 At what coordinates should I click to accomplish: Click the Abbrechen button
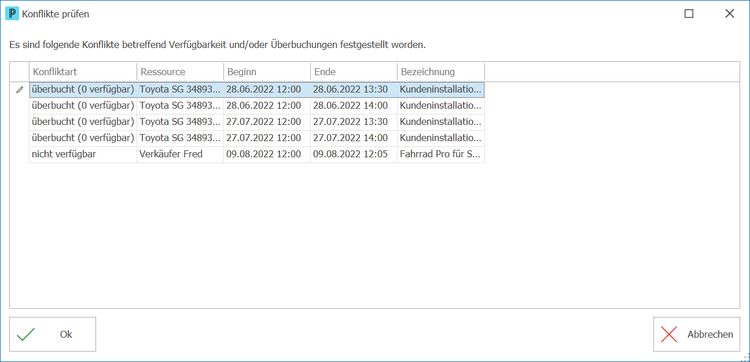point(697,334)
